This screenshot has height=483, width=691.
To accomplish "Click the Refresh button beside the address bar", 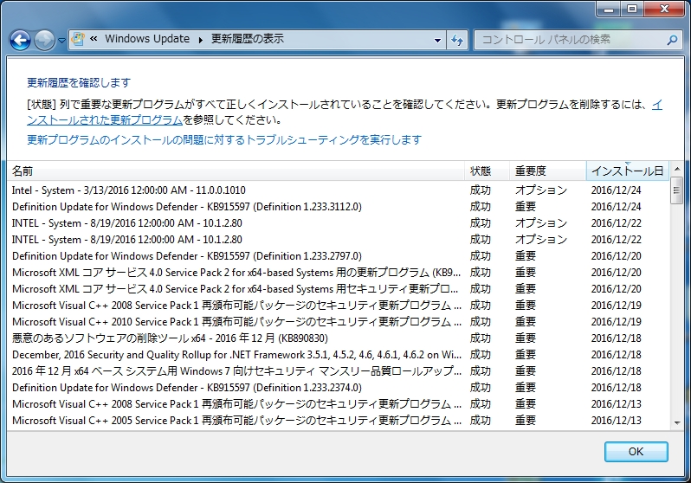I will coord(457,40).
